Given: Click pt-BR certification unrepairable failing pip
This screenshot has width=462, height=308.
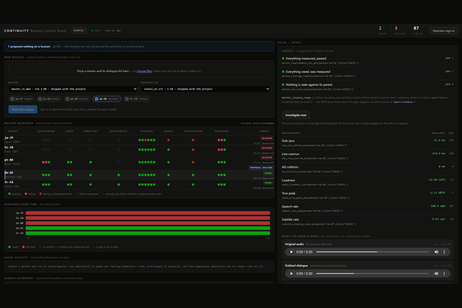Looking at the screenshot, I should [x=193, y=162].
